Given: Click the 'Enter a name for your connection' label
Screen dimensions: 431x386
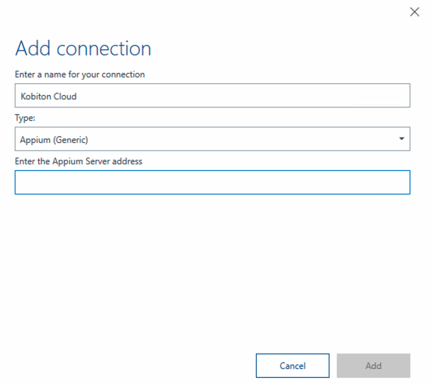Looking at the screenshot, I should (79, 74).
